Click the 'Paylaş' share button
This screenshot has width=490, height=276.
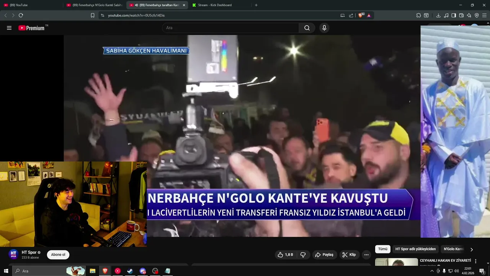(x=324, y=255)
